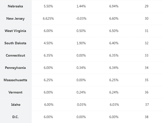164x123 pixels.
Task: Select South Dakota's 4.50% tax rate
Action: pos(48,43)
